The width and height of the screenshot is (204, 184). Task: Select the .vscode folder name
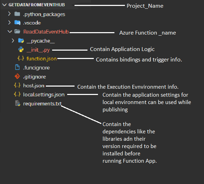pyautogui.click(x=32, y=23)
